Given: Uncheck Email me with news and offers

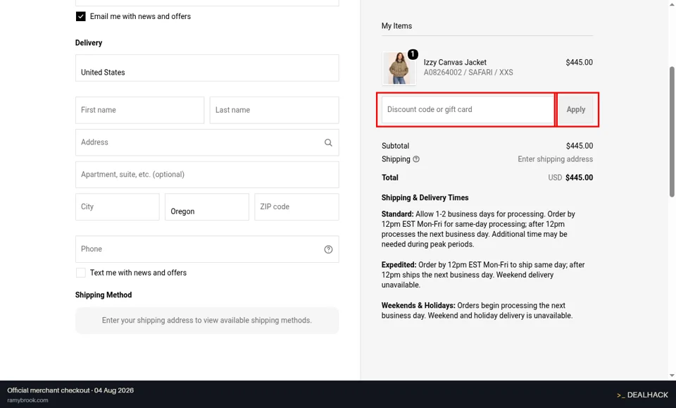Looking at the screenshot, I should point(80,16).
